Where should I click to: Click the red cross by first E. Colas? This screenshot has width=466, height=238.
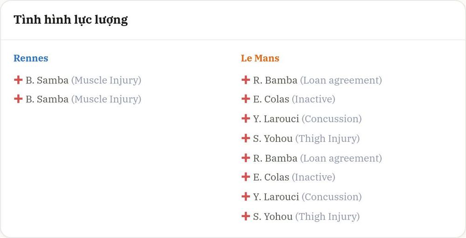click(246, 99)
